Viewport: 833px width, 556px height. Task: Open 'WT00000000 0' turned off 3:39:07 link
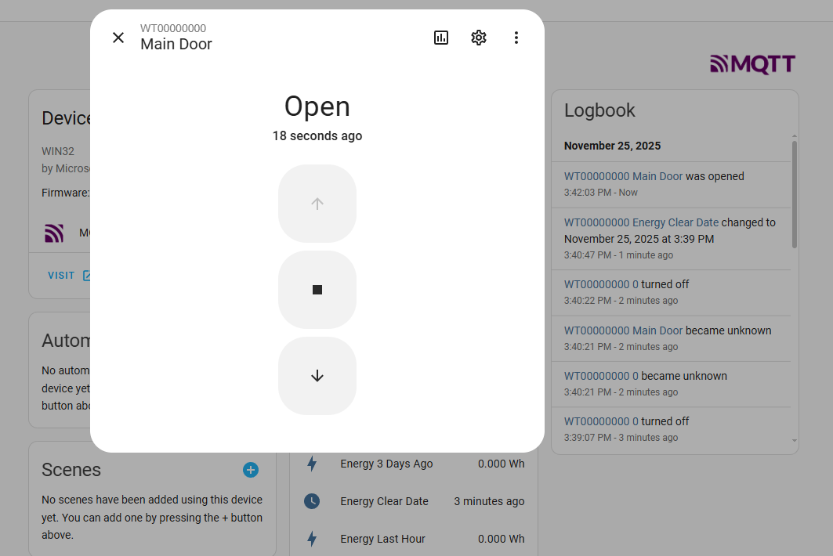click(x=601, y=421)
